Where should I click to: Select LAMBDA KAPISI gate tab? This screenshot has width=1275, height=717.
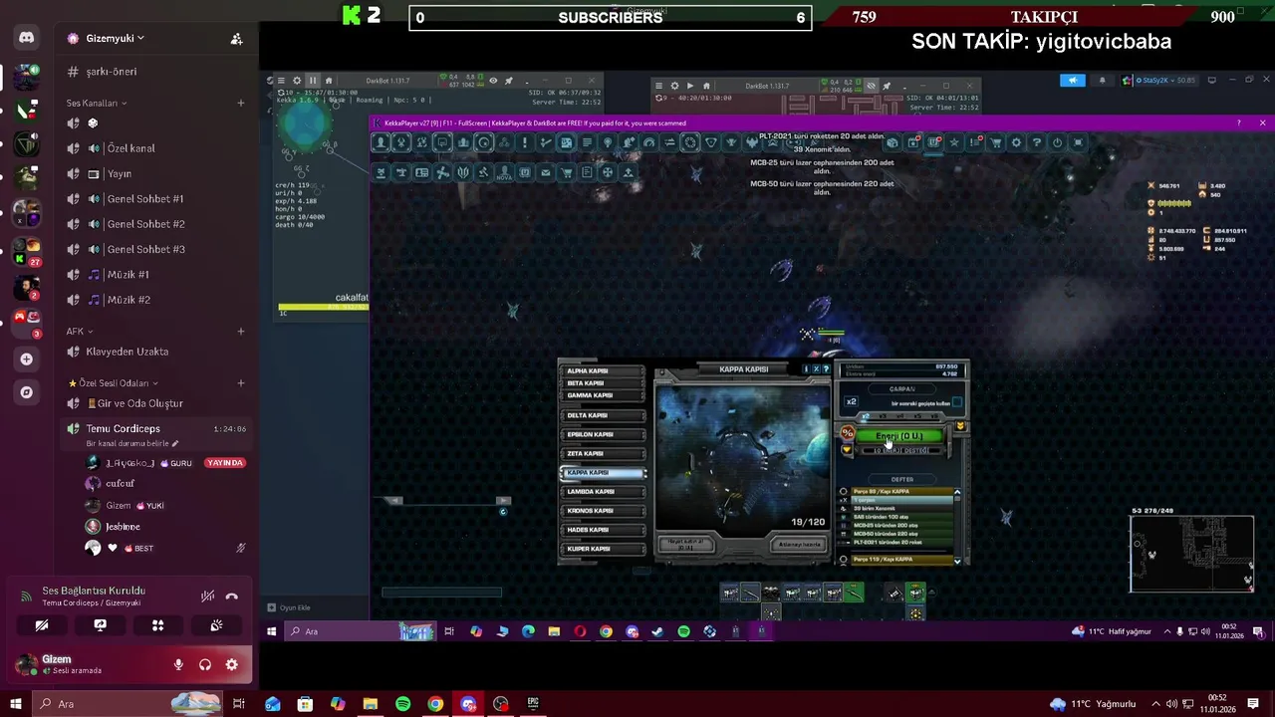click(603, 492)
